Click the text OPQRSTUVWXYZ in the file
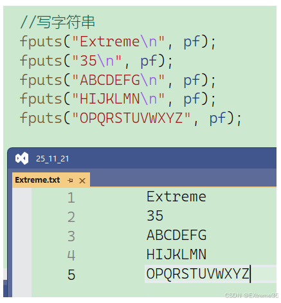 click(x=197, y=274)
